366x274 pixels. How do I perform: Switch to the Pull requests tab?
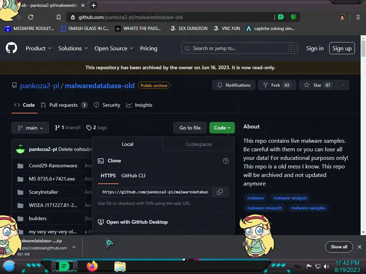click(x=64, y=105)
